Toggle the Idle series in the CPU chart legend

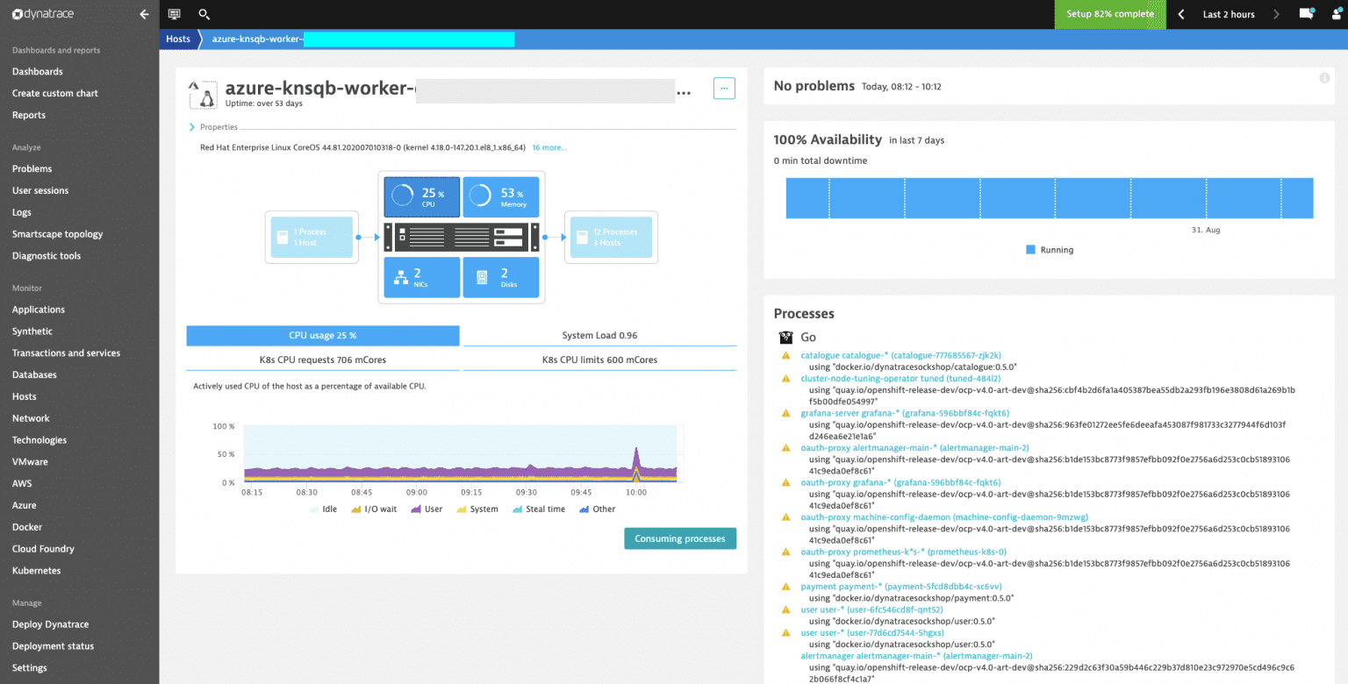(323, 509)
